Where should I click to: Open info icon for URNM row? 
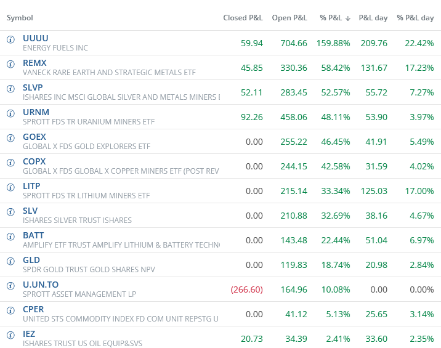click(10, 113)
